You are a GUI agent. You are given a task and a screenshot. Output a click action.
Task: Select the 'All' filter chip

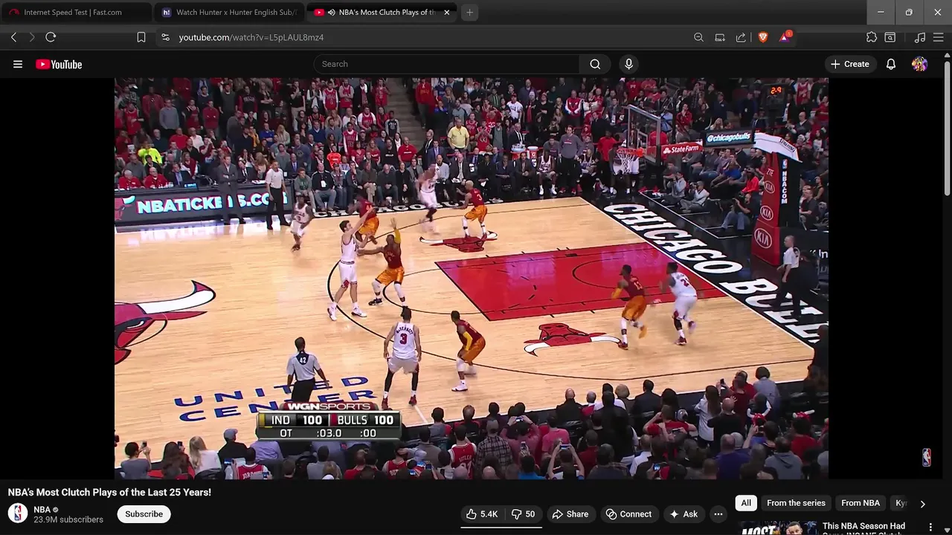[746, 503]
